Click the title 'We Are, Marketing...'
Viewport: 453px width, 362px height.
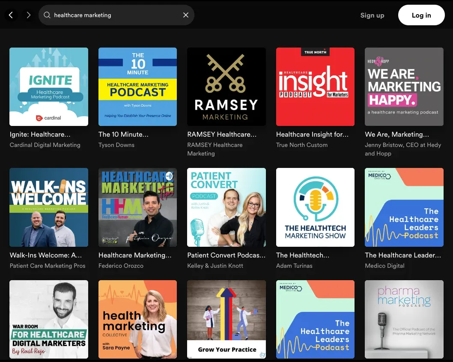[397, 135]
